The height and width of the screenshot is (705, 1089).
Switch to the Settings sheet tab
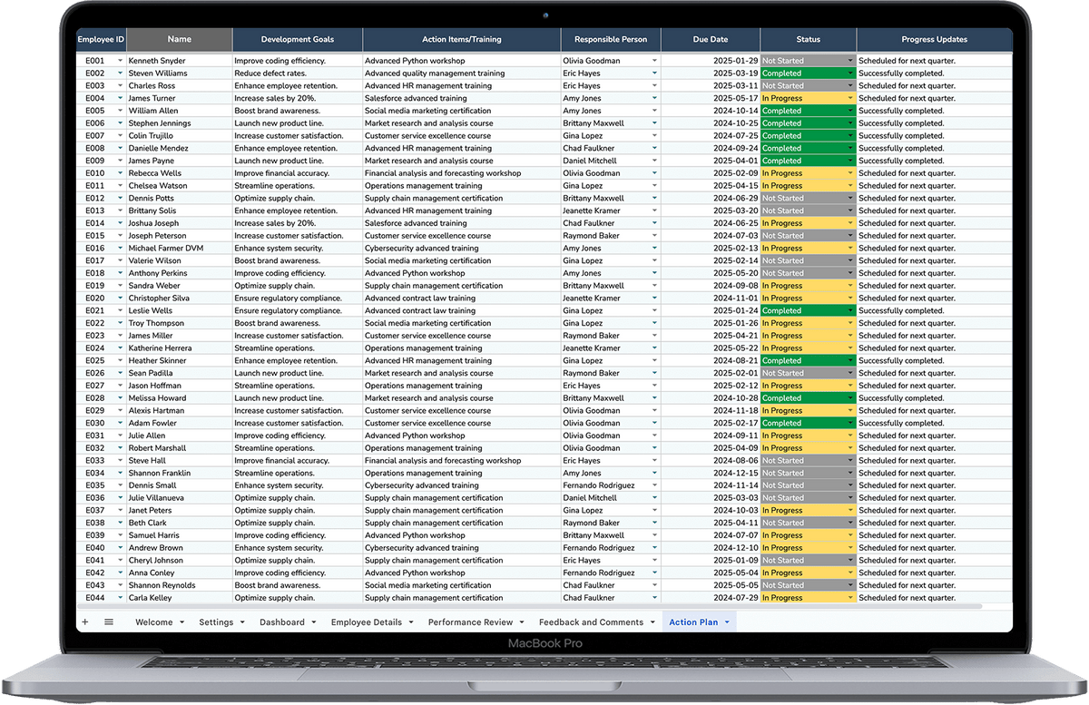pos(216,622)
